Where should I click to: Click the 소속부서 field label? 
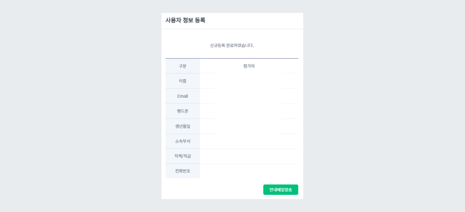tap(182, 141)
